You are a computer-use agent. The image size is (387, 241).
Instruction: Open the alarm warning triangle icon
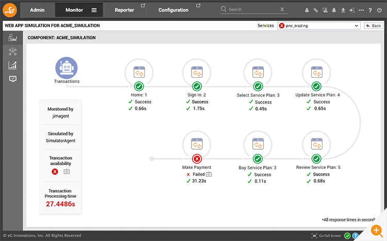(325, 10)
